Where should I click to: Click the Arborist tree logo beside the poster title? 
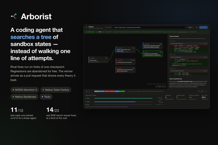14,16
